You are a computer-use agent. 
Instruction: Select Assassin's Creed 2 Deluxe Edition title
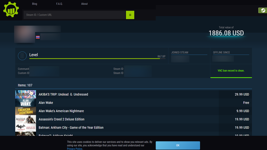[x=62, y=119]
